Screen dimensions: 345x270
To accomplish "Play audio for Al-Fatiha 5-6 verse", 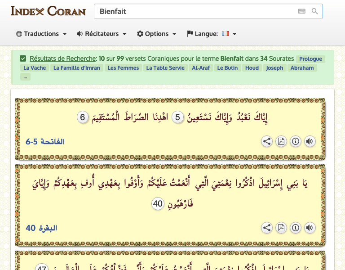I will [x=310, y=141].
